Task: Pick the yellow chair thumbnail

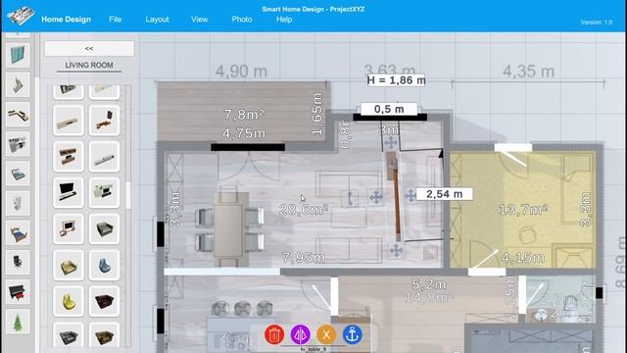Action: [69, 301]
